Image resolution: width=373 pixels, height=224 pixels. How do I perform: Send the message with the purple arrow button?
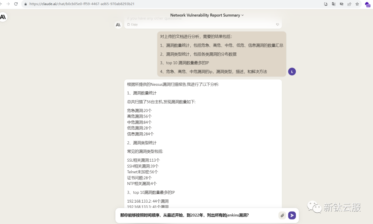pyautogui.click(x=292, y=215)
